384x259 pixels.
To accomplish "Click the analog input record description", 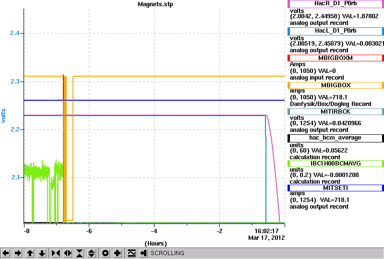I will [317, 78].
